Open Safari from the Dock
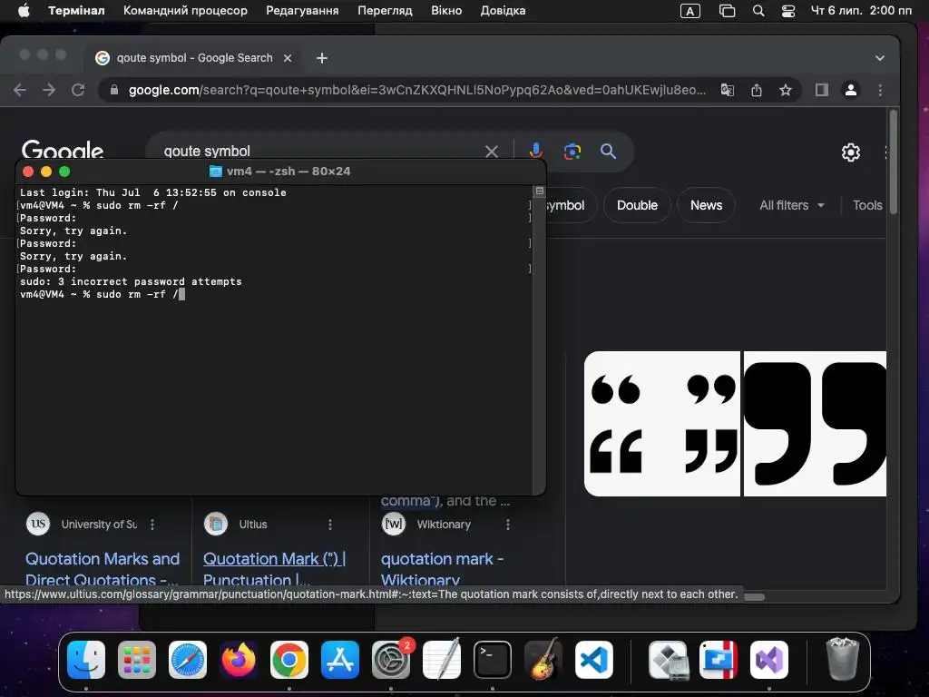Viewport: 929px width, 697px height. pyautogui.click(x=188, y=660)
